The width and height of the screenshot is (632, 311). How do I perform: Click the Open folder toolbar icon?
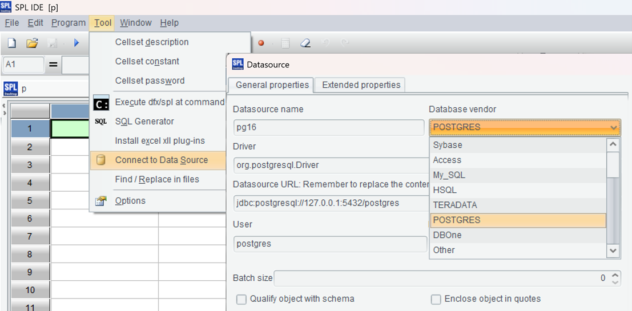click(x=32, y=43)
